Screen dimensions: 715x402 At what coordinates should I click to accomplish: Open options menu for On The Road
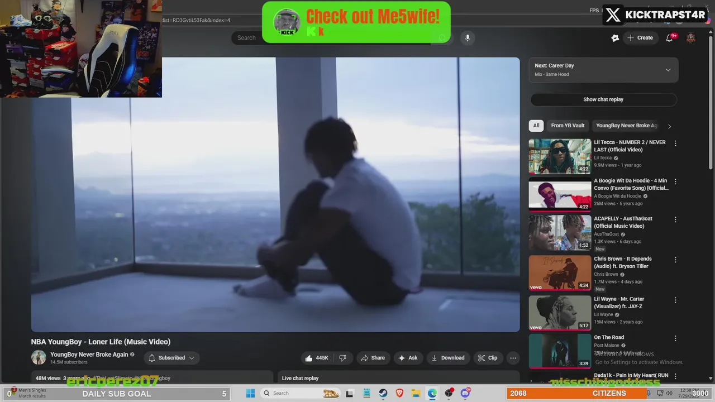coord(675,338)
